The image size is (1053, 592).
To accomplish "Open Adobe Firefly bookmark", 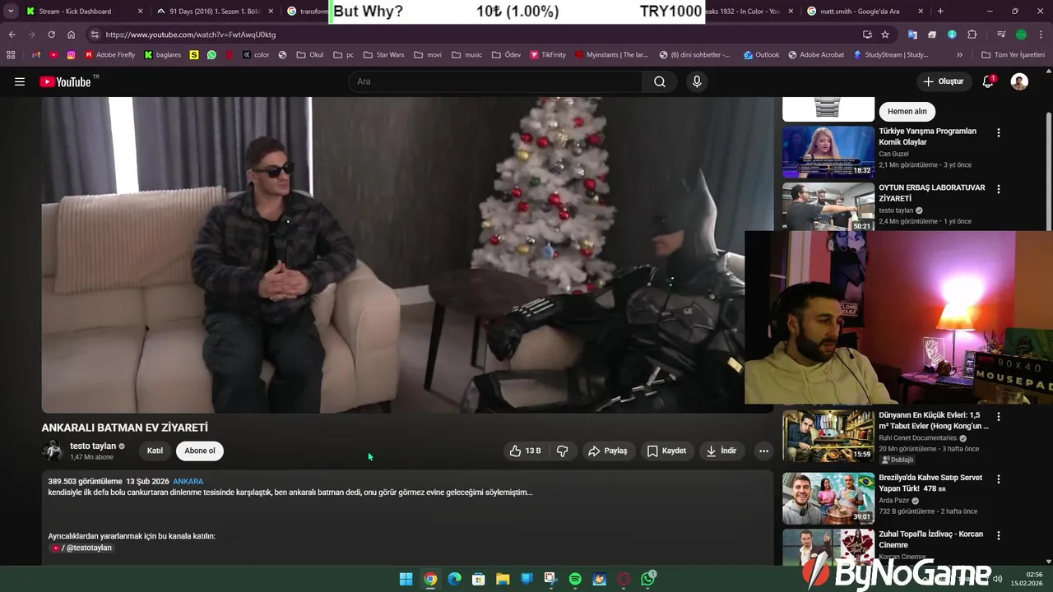I will pyautogui.click(x=109, y=55).
